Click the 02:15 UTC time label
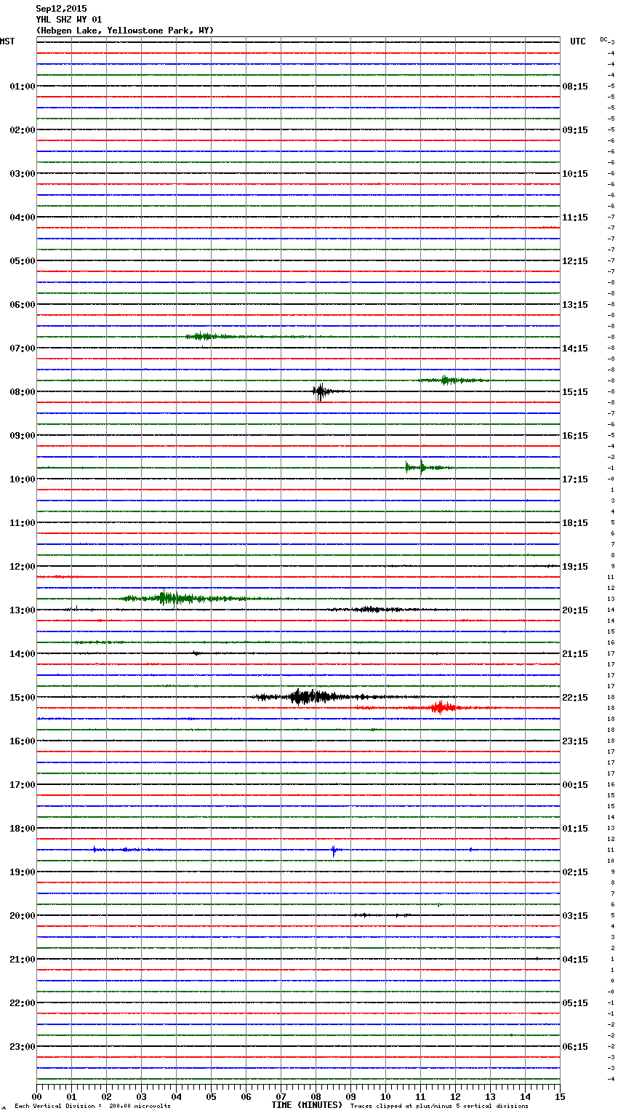The image size is (618, 1116). point(575,872)
